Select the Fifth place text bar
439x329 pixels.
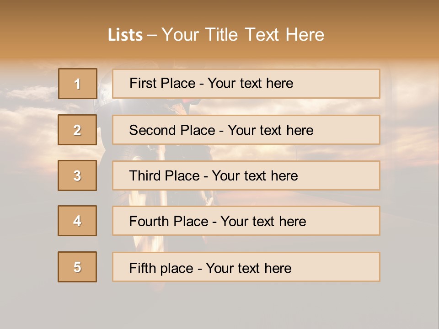click(246, 267)
